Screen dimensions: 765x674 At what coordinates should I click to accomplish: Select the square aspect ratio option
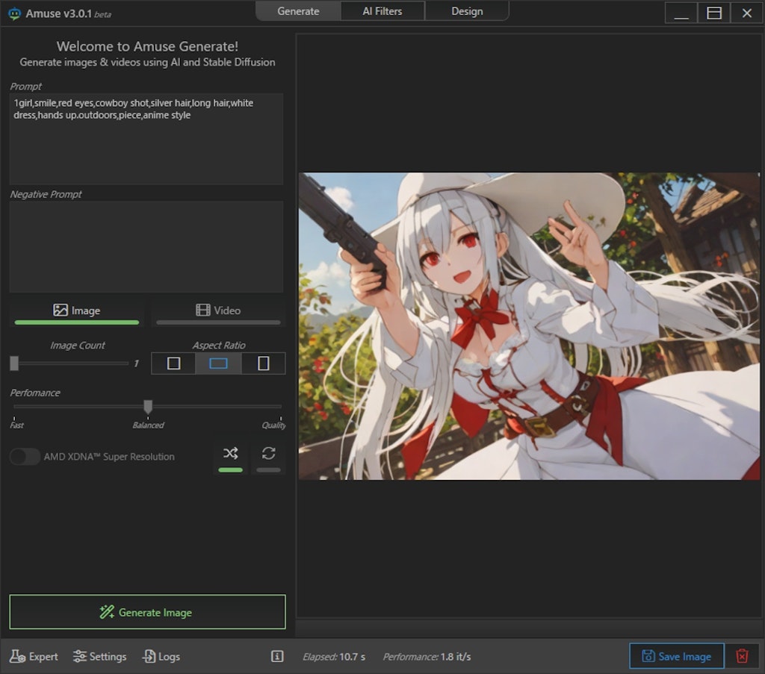pyautogui.click(x=173, y=363)
